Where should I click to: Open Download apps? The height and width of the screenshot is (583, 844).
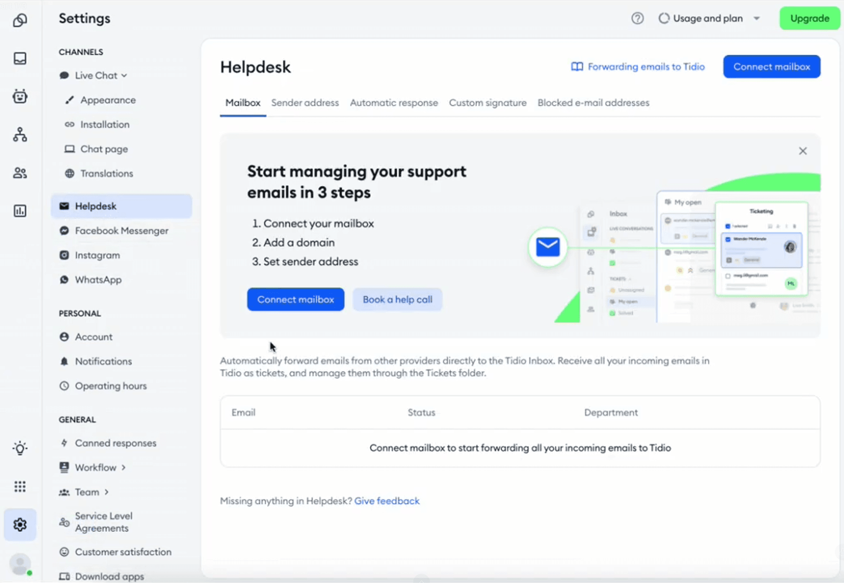[x=102, y=576]
